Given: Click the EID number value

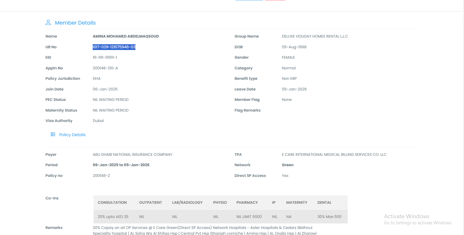Looking at the screenshot, I should [105, 58].
